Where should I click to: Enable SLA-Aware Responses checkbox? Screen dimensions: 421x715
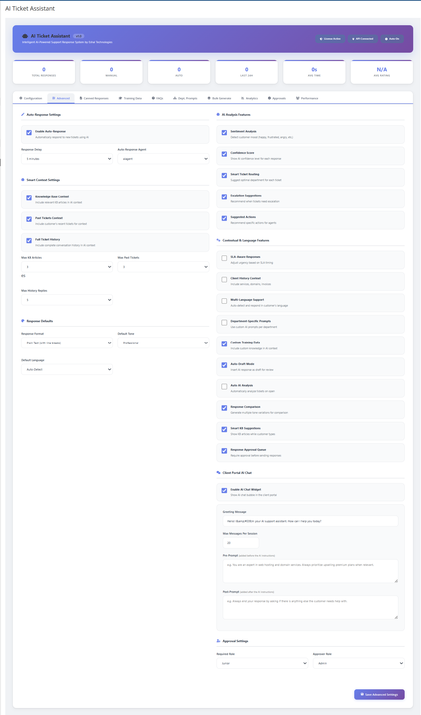click(x=224, y=258)
